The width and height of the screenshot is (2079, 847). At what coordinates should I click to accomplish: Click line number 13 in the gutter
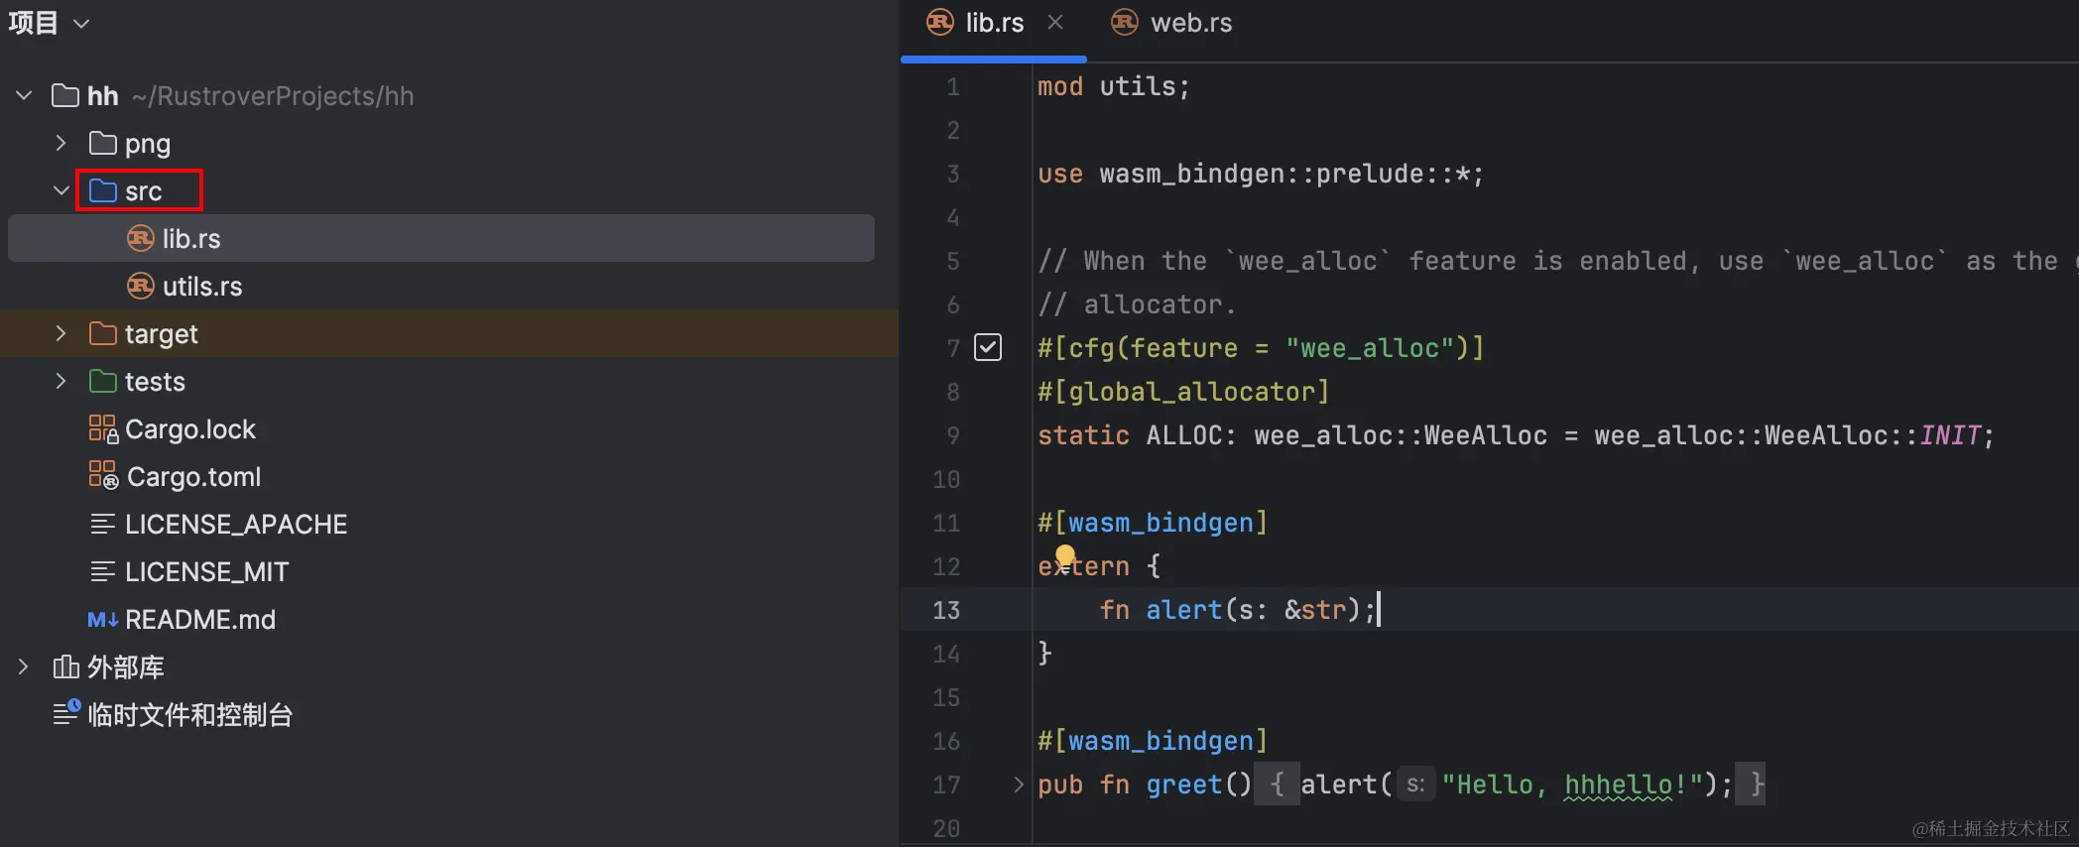[x=945, y=610]
